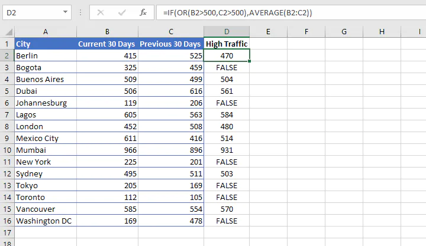This screenshot has height=246, width=426.
Task: Click the formula bar resize dots handle
Action: (x=80, y=12)
